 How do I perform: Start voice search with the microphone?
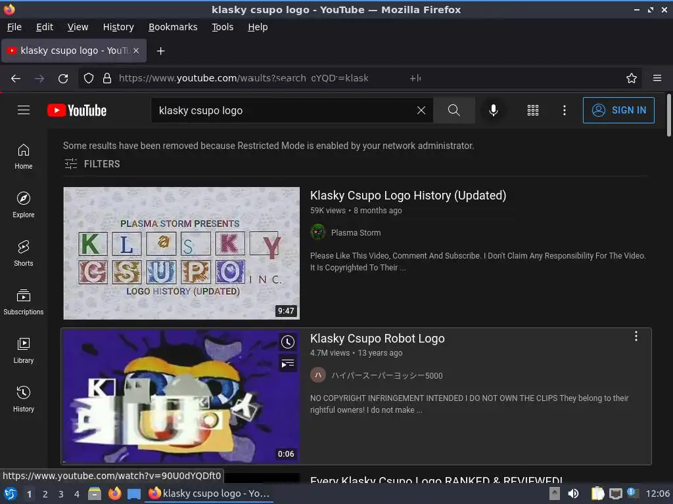[x=494, y=110]
